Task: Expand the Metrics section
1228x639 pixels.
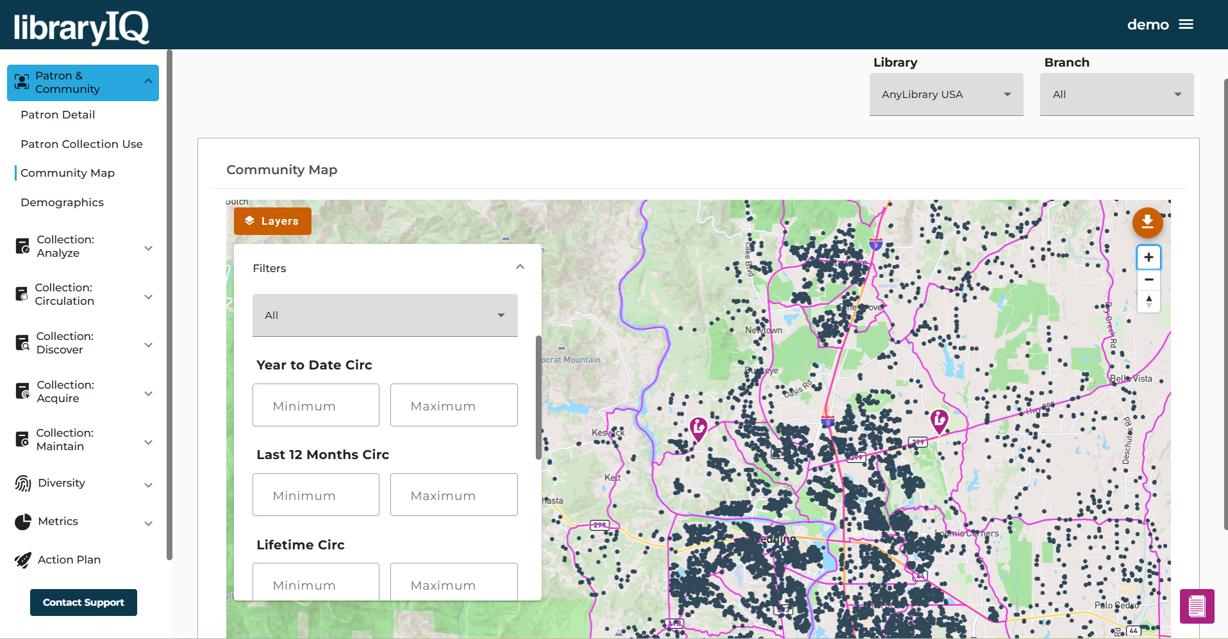Action: (148, 524)
